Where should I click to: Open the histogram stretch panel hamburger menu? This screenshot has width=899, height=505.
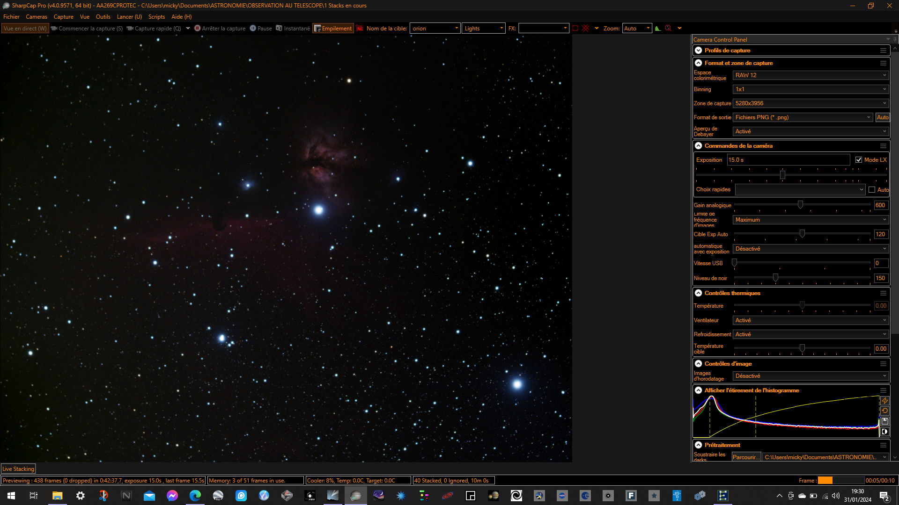(x=883, y=390)
